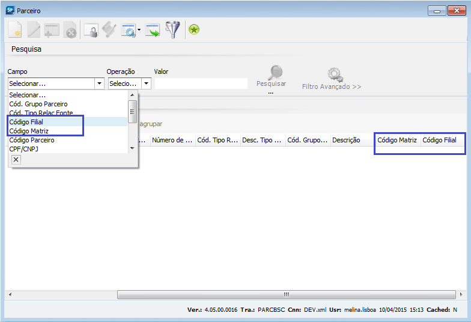471x322 pixels.
Task: Click the edit record pencil icon
Action: tap(34, 30)
